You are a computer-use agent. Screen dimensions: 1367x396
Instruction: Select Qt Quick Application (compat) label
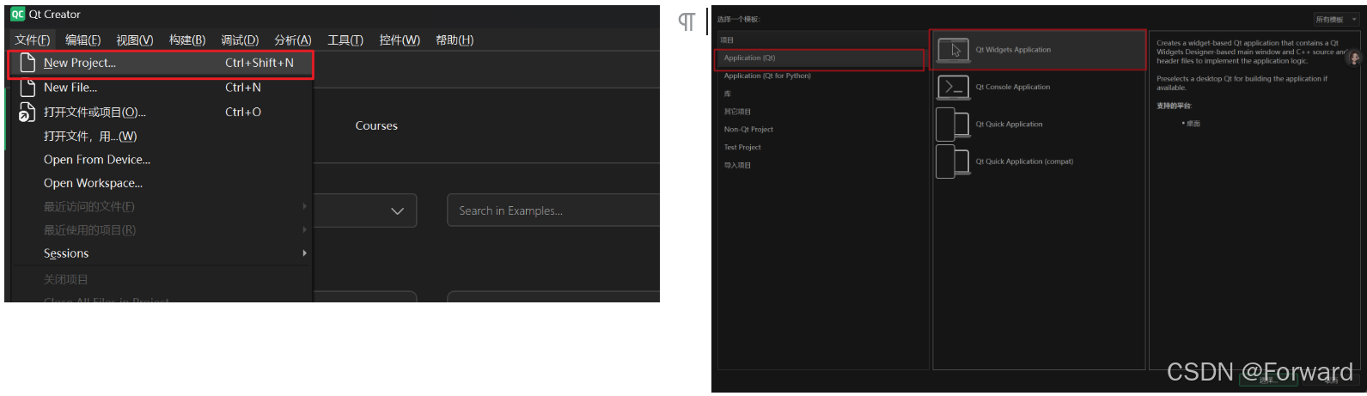point(1024,161)
